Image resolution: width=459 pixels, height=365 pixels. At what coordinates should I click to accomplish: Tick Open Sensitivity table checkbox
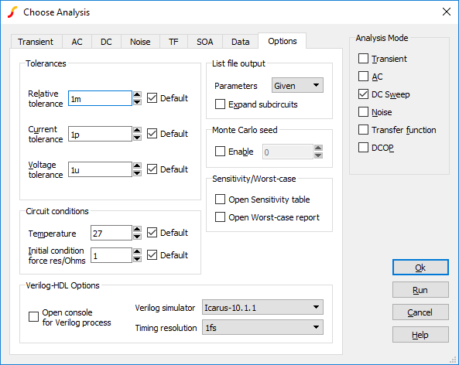tap(220, 200)
